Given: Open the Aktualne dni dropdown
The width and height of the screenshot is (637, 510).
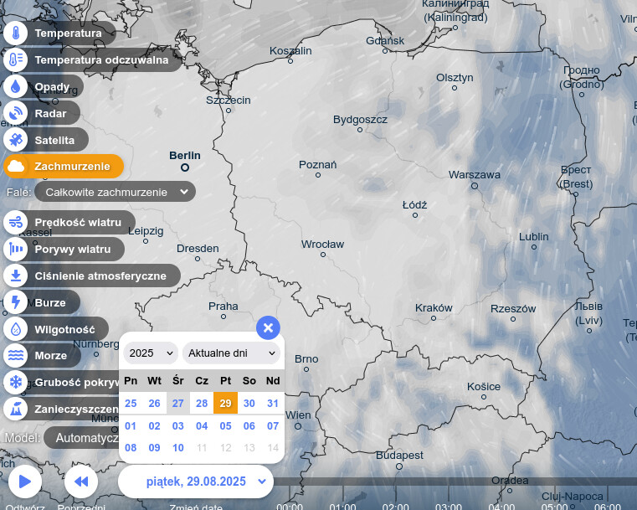Looking at the screenshot, I should (231, 353).
